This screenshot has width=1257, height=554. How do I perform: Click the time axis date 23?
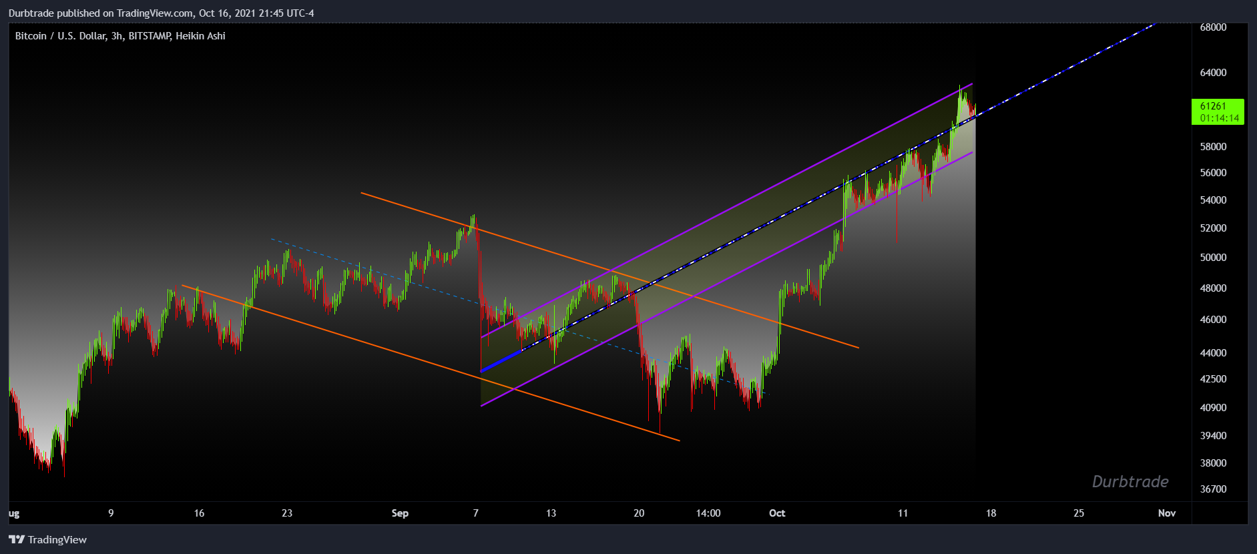(x=287, y=513)
